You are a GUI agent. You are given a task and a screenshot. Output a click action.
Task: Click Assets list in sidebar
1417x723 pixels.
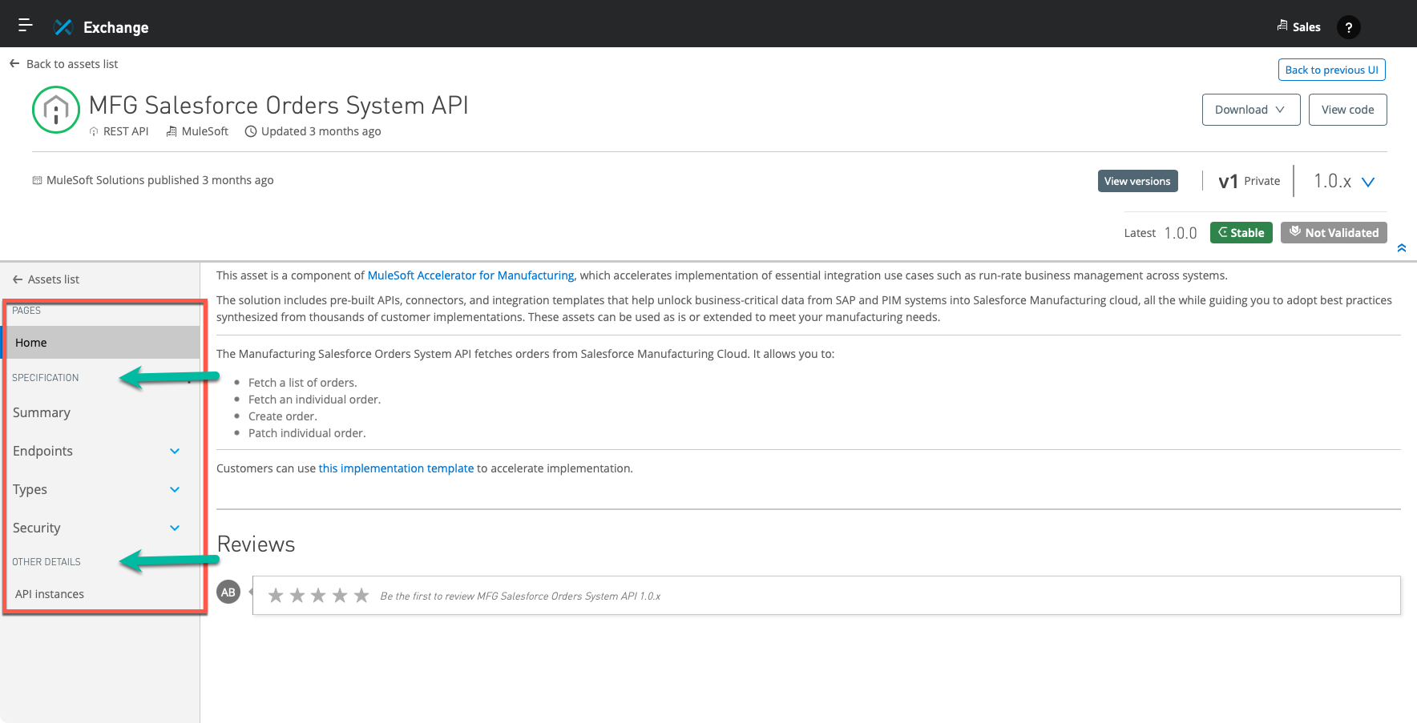[46, 279]
